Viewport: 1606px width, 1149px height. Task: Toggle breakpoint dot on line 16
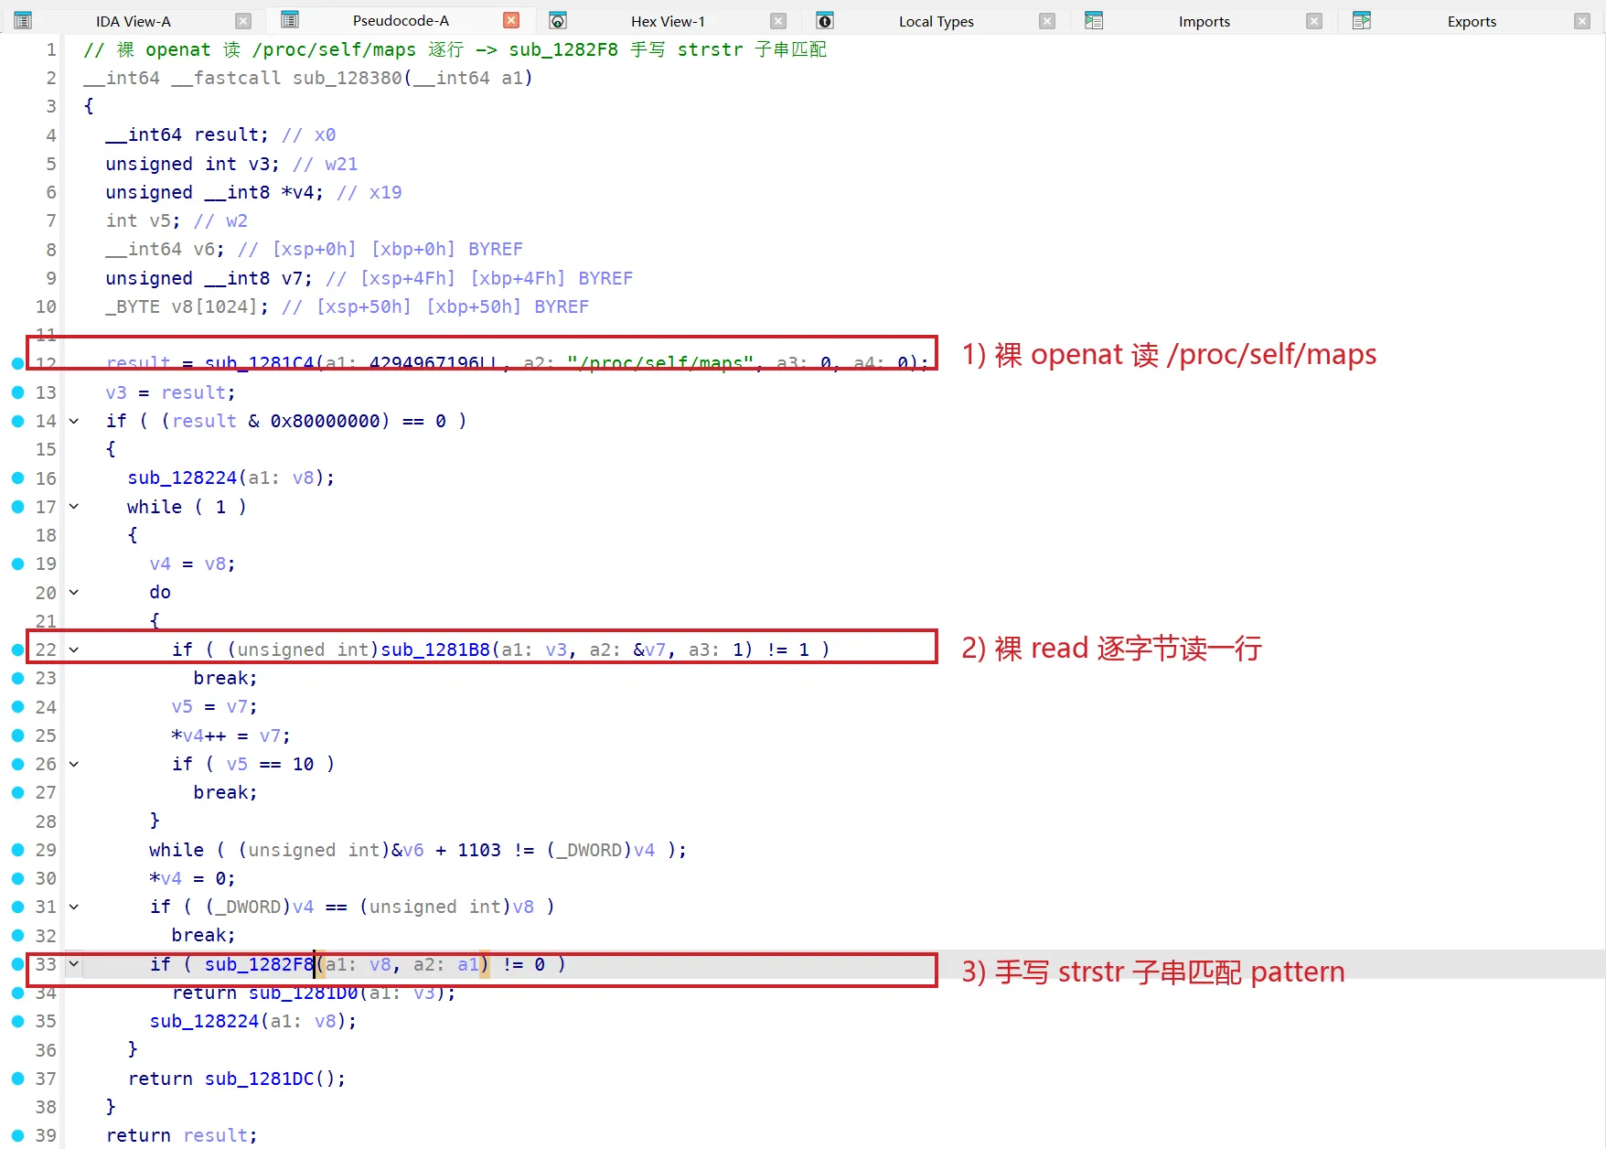[x=17, y=478]
